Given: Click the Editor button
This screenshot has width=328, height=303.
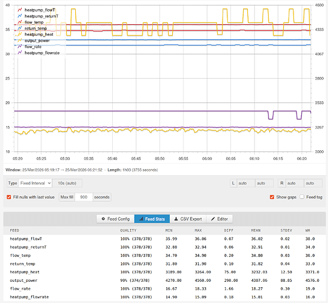Looking at the screenshot, I should coord(219,219).
